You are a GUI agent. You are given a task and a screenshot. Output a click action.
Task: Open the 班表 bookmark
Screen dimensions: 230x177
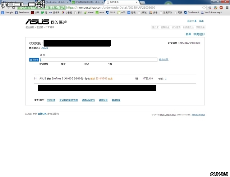(132, 13)
